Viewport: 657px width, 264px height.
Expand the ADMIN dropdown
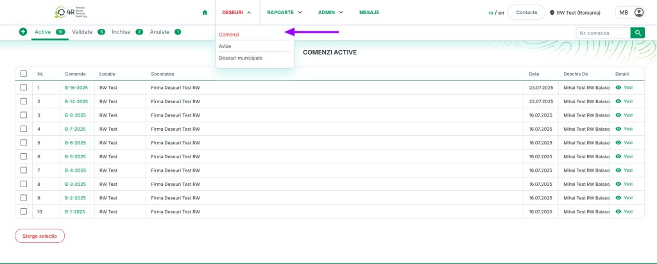click(330, 12)
